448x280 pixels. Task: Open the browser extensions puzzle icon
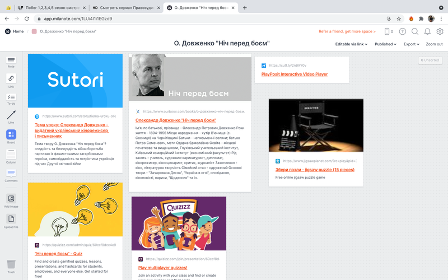pyautogui.click(x=421, y=18)
